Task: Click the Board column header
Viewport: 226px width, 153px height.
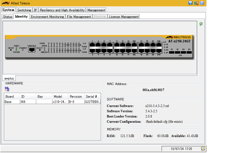Action: click(12, 96)
